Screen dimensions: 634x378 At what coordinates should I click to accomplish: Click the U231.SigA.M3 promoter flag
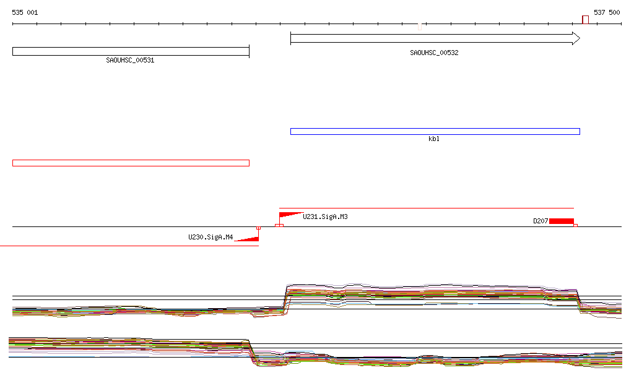point(291,215)
